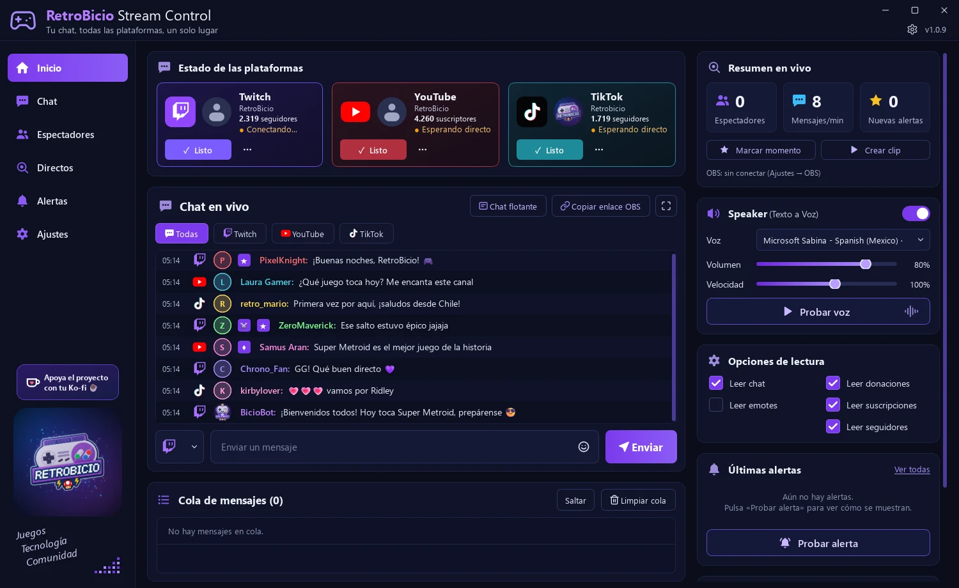Show Todas chat tab

[182, 234]
